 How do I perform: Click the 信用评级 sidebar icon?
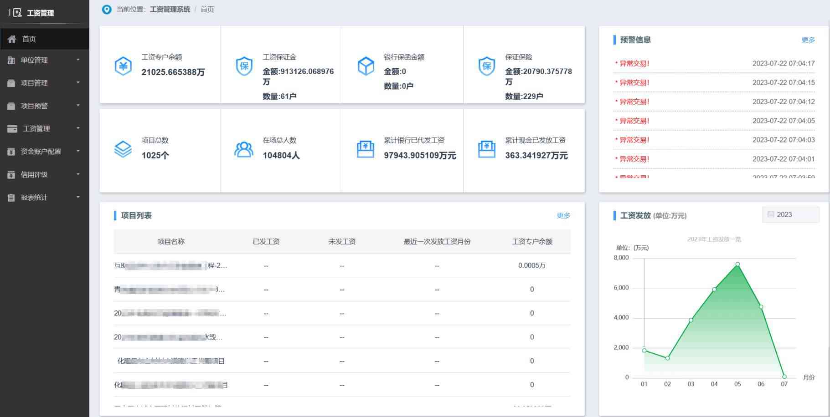tap(11, 174)
